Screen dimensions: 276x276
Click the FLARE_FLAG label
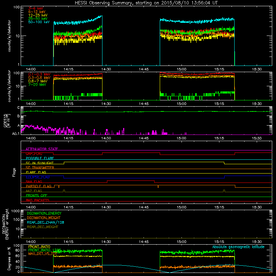pos(36,172)
